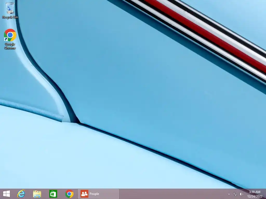Screen dimensions: 266x199
Task: Select the Recycle Bin desktop icon
Action: point(10,10)
